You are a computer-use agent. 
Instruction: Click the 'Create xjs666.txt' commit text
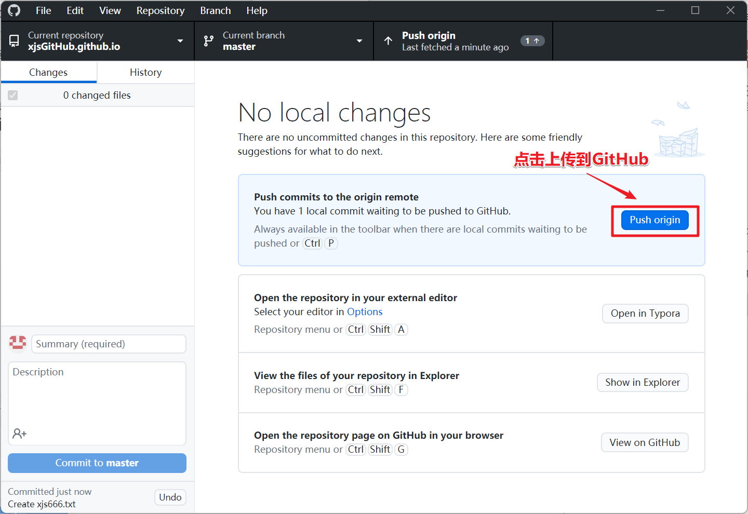pyautogui.click(x=42, y=504)
